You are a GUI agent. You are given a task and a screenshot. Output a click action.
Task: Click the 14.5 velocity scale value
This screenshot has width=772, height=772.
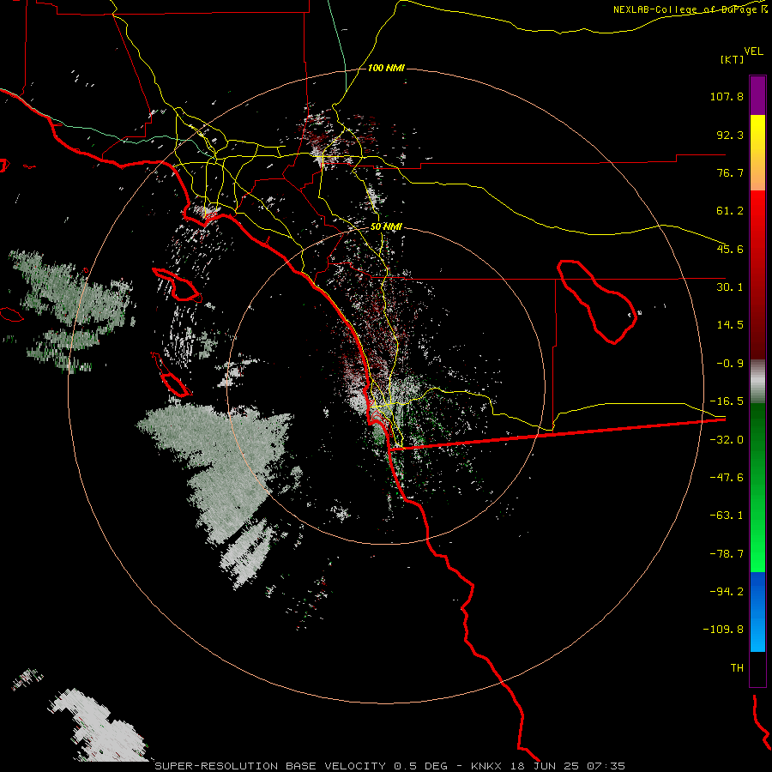tap(730, 325)
